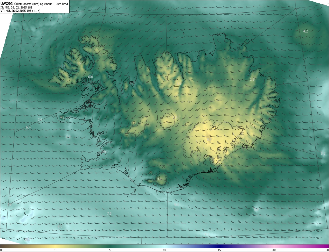Click the colour scale tick label reading 50
Image resolution: width=329 pixels, height=252 pixels.
click(327, 250)
